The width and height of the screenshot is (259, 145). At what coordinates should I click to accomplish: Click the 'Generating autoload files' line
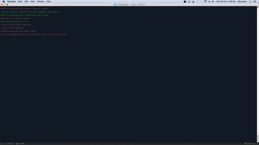[14, 21]
